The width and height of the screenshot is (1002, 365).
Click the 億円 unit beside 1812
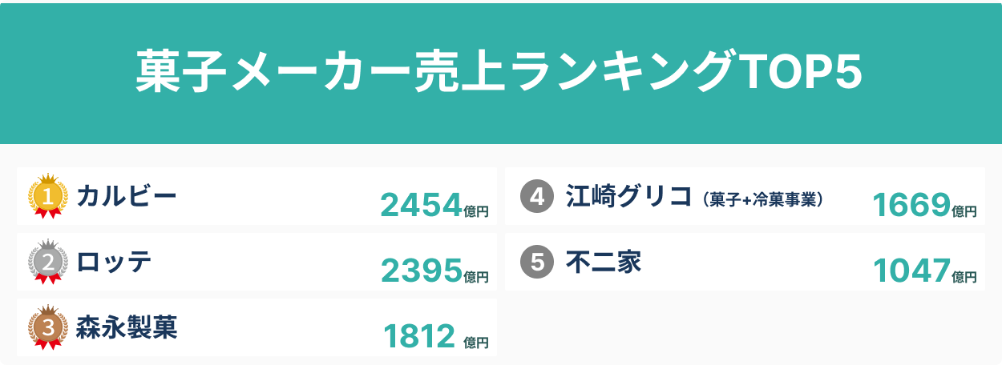point(476,343)
